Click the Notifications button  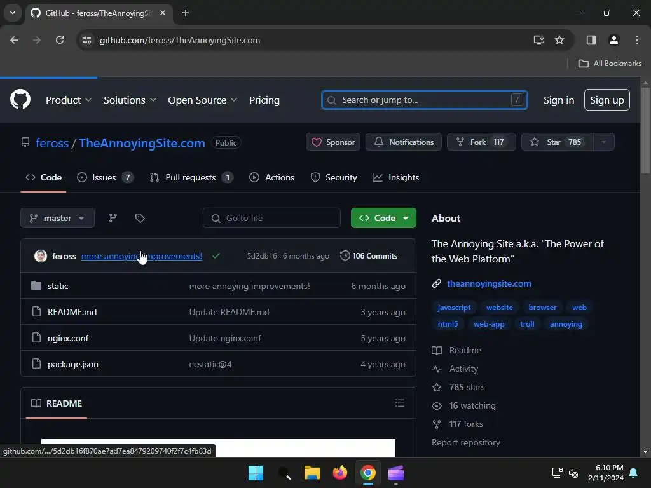coord(404,142)
